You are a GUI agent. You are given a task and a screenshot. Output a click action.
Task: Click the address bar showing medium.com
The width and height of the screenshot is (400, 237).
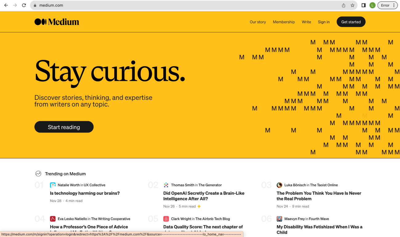[x=185, y=5]
